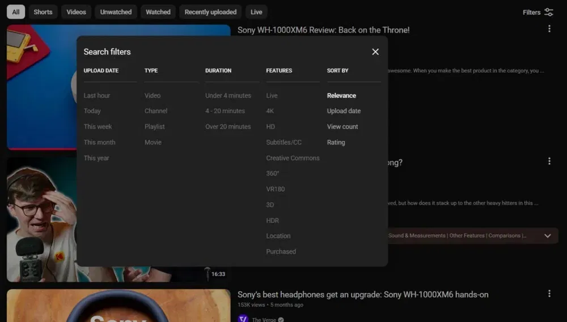Screen dimensions: 567x322
Task: Enable the Location feature filter
Action: click(x=278, y=236)
